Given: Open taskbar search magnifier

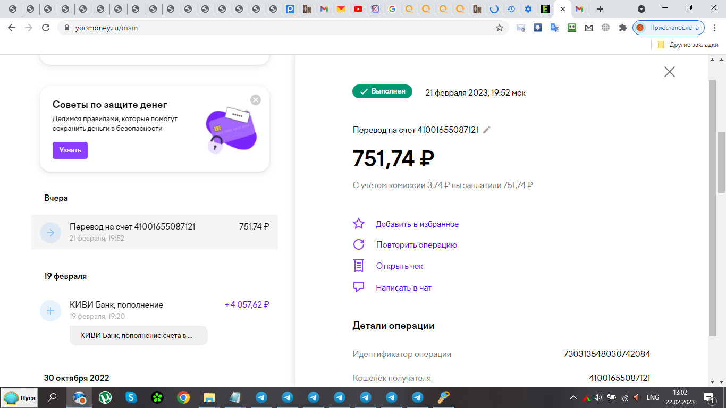Looking at the screenshot, I should (53, 397).
